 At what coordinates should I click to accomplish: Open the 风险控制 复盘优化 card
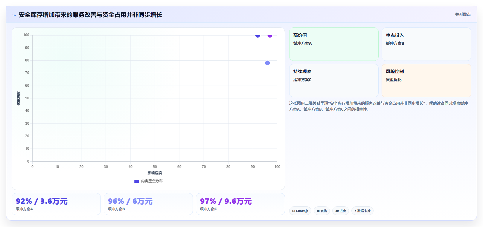(x=426, y=81)
